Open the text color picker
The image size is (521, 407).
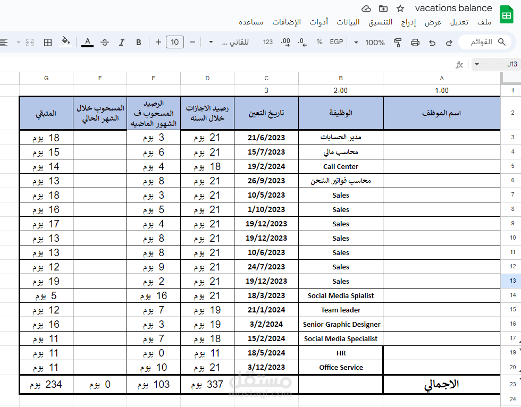tap(87, 43)
